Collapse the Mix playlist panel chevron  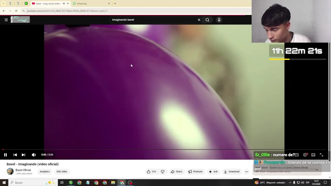tap(317, 170)
